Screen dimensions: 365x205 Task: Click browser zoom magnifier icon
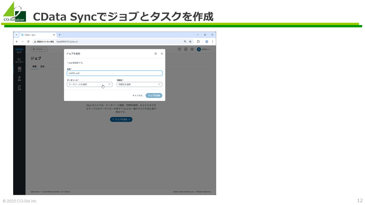coord(185,42)
